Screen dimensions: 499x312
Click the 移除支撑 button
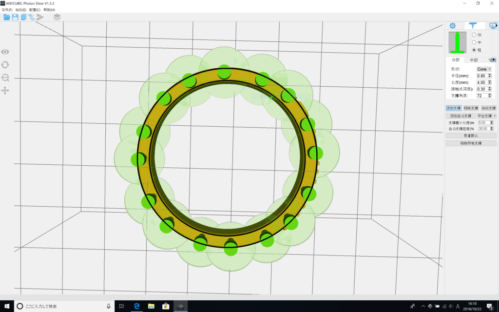(x=471, y=108)
